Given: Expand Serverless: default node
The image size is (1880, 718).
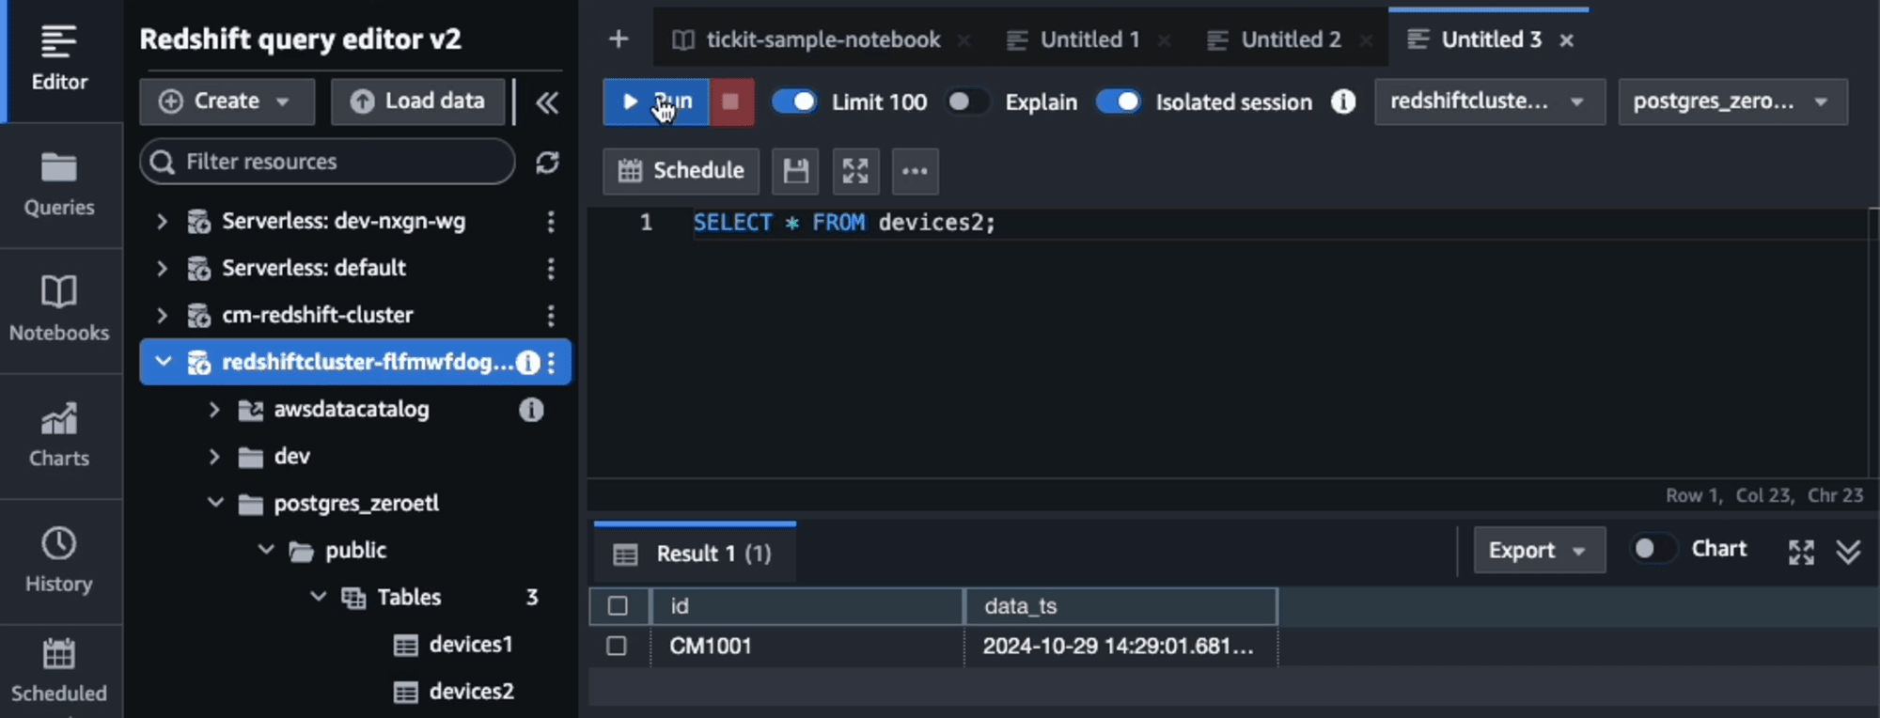Looking at the screenshot, I should point(162,269).
